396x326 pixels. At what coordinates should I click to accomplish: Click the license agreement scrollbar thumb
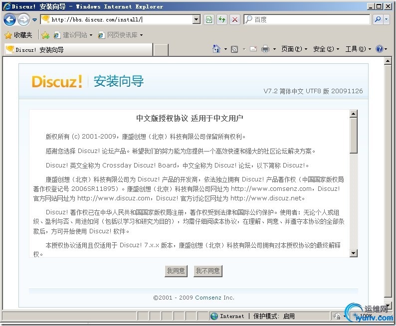[354, 136]
